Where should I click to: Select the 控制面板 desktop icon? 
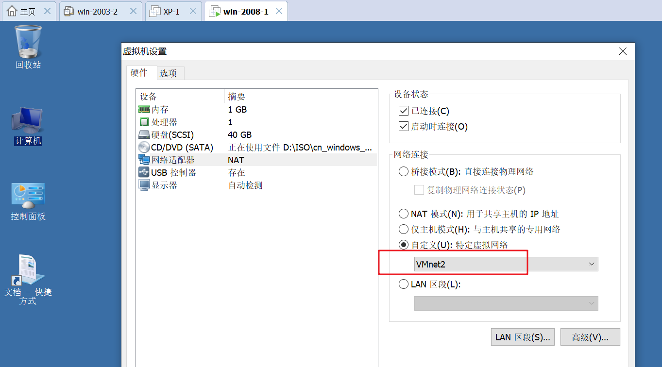pos(28,202)
